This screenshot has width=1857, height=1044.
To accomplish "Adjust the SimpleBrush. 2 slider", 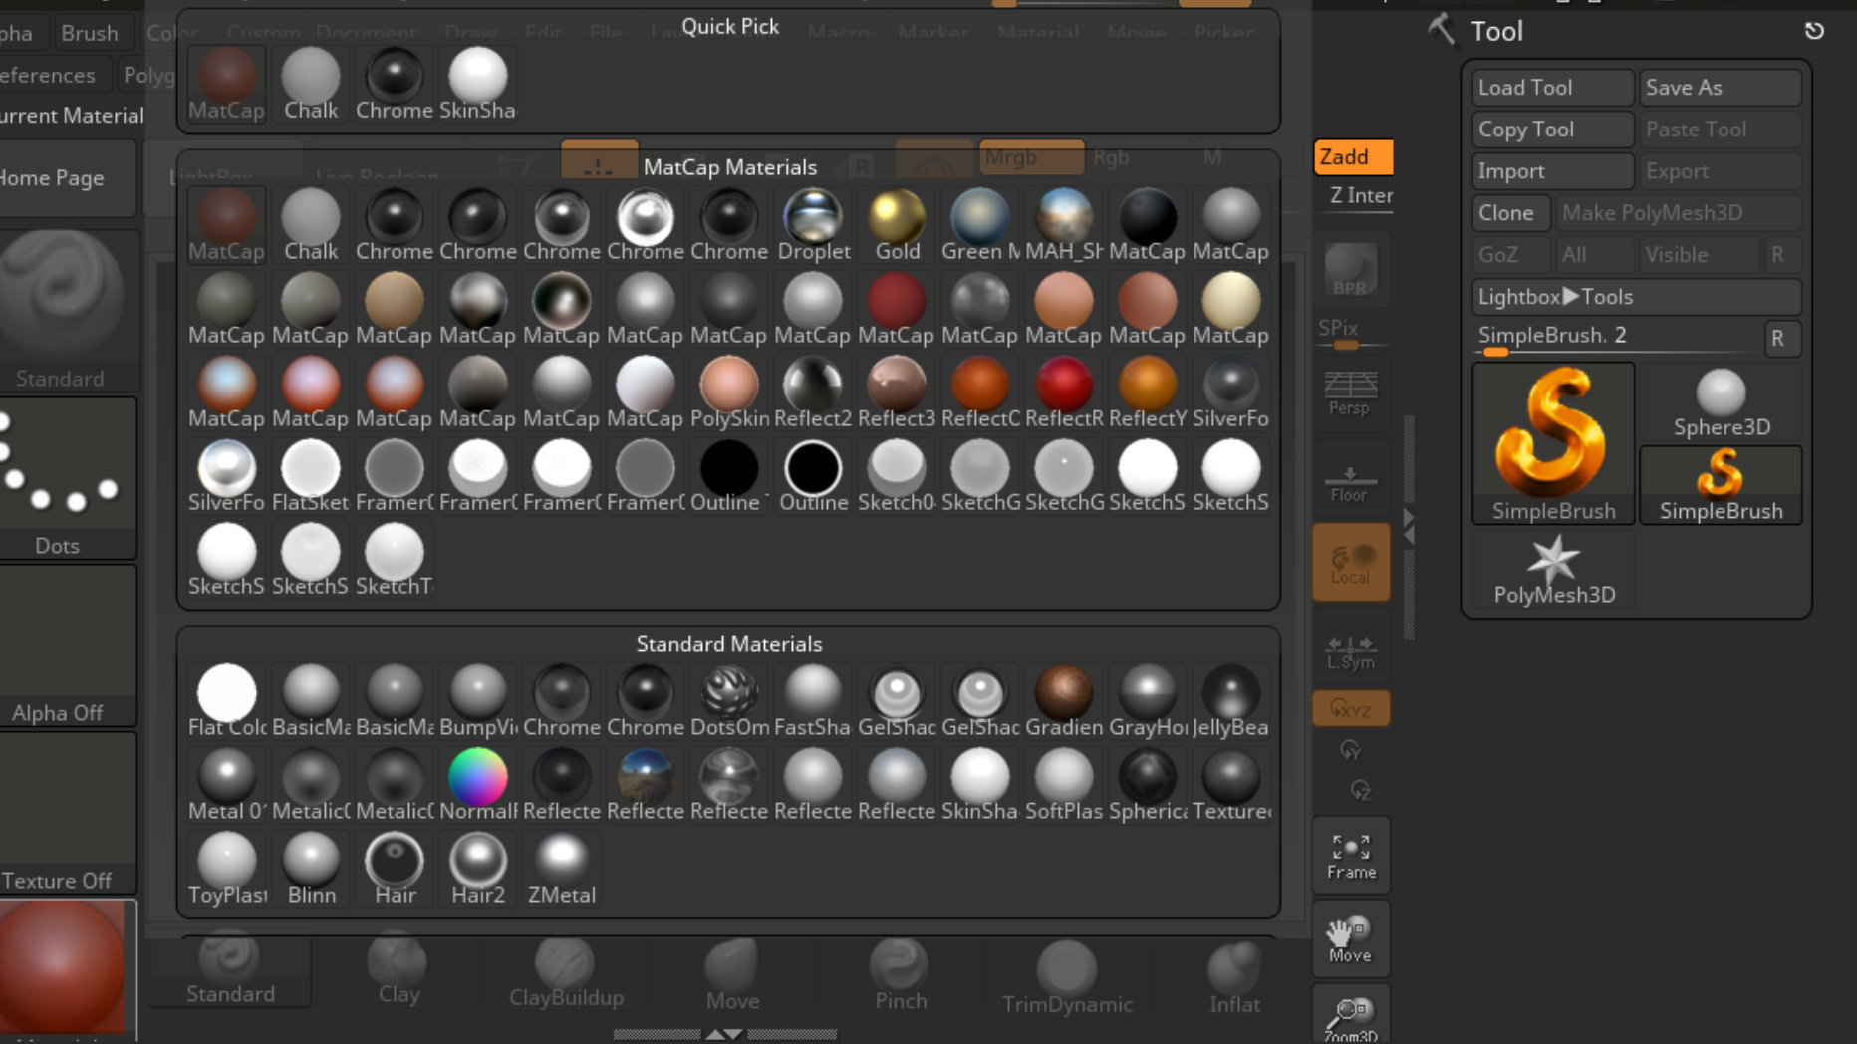I will coord(1616,339).
